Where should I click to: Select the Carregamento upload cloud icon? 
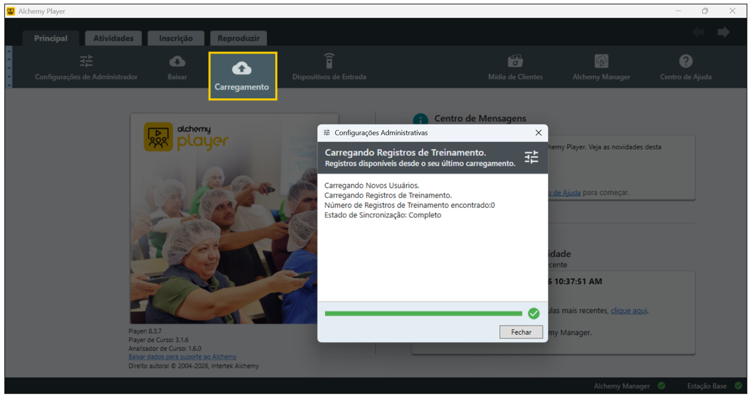click(x=242, y=68)
